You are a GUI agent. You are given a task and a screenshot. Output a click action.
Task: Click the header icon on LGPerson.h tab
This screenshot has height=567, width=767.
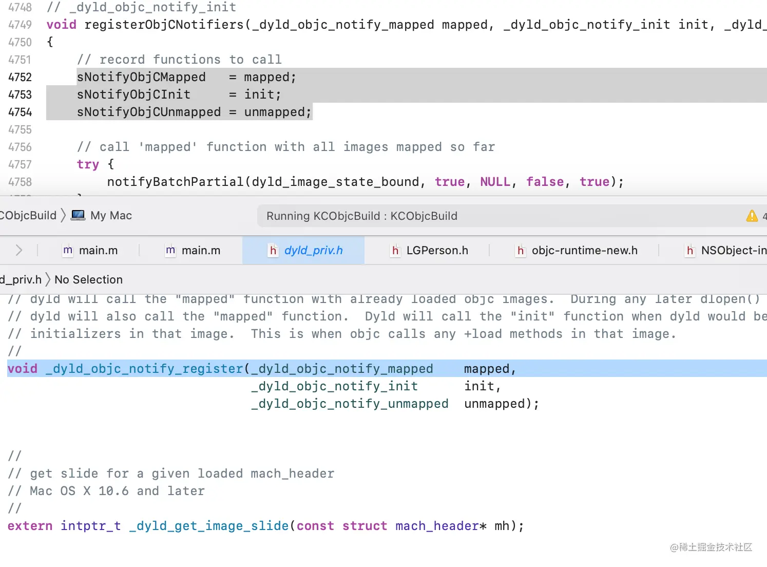pos(395,251)
